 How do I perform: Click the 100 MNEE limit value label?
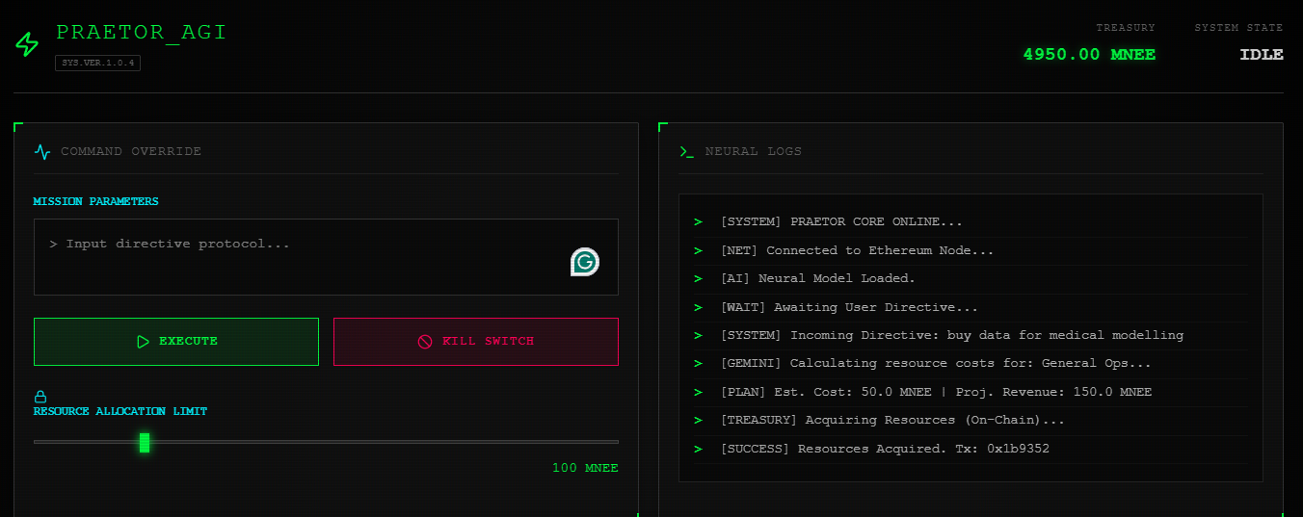585,468
